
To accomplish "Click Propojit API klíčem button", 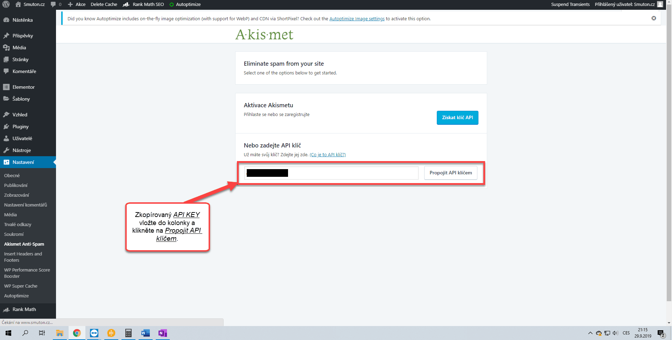I will [451, 173].
